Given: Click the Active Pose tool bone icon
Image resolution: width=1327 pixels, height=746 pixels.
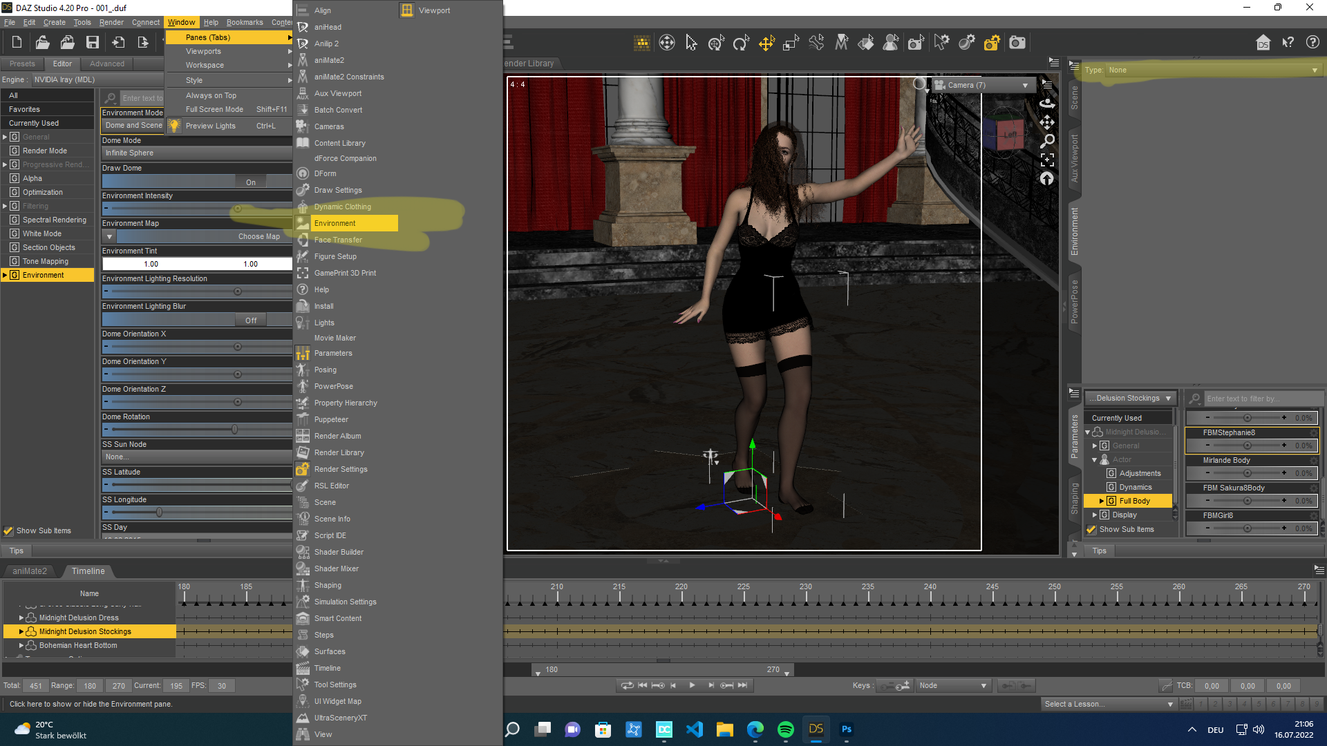Looking at the screenshot, I should 816,44.
